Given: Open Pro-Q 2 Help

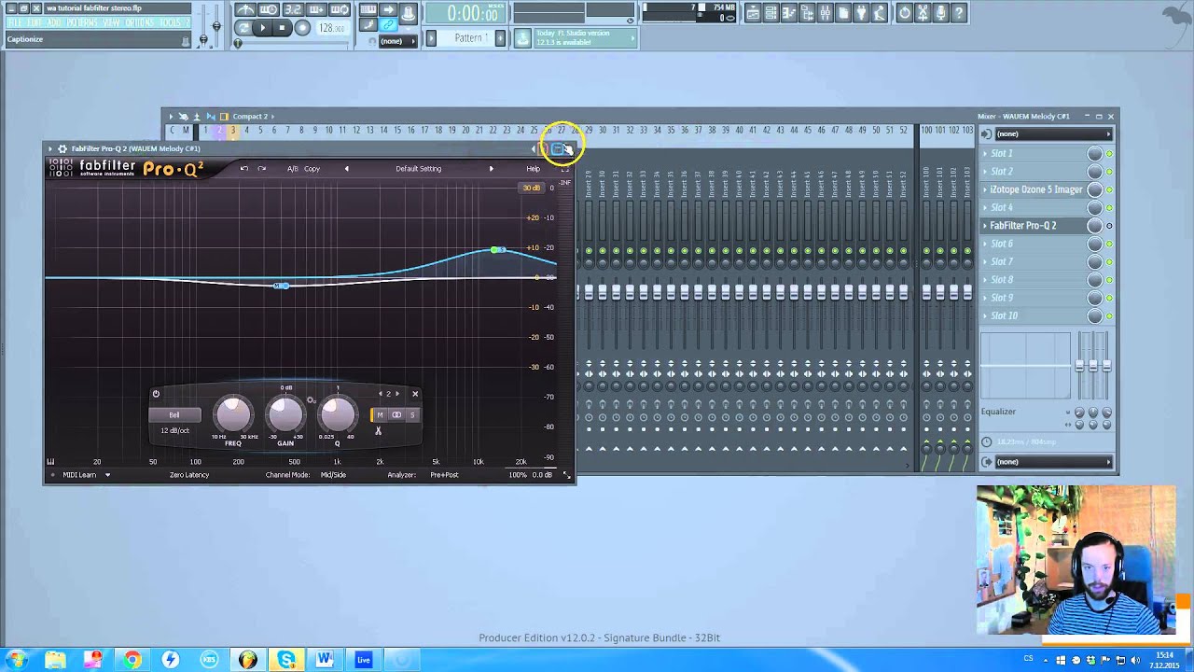Looking at the screenshot, I should tap(533, 169).
